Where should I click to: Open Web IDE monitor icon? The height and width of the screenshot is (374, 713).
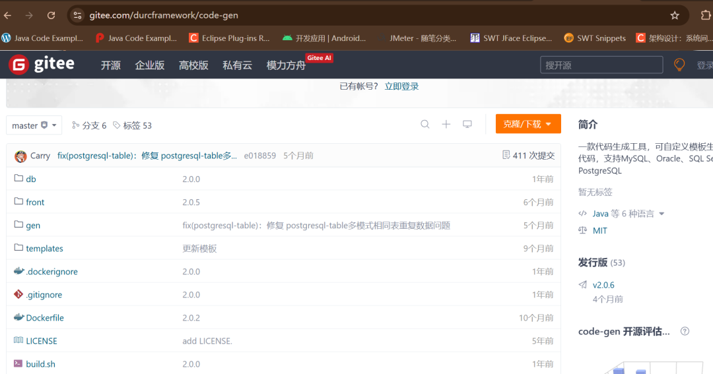point(467,124)
